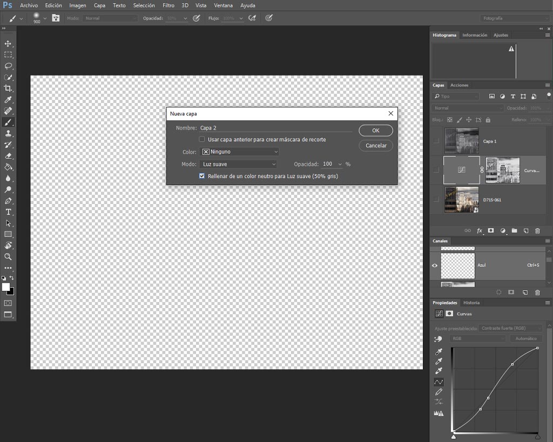Check 'Usar capa anterior para crear máscara de recorte'
Viewport: 553px width, 442px height.
(x=202, y=139)
